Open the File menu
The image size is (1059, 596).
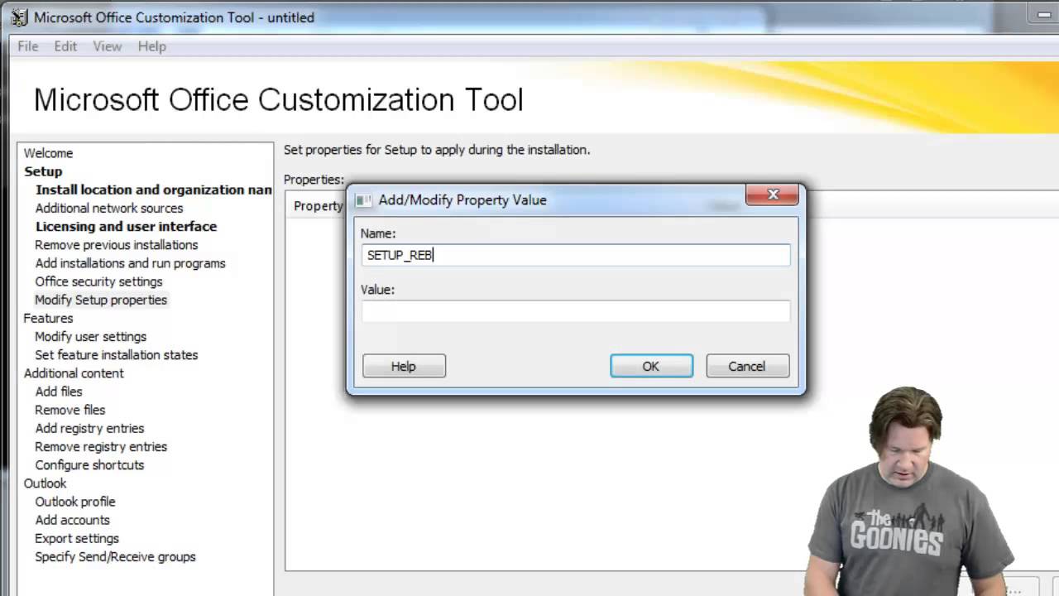click(x=27, y=46)
